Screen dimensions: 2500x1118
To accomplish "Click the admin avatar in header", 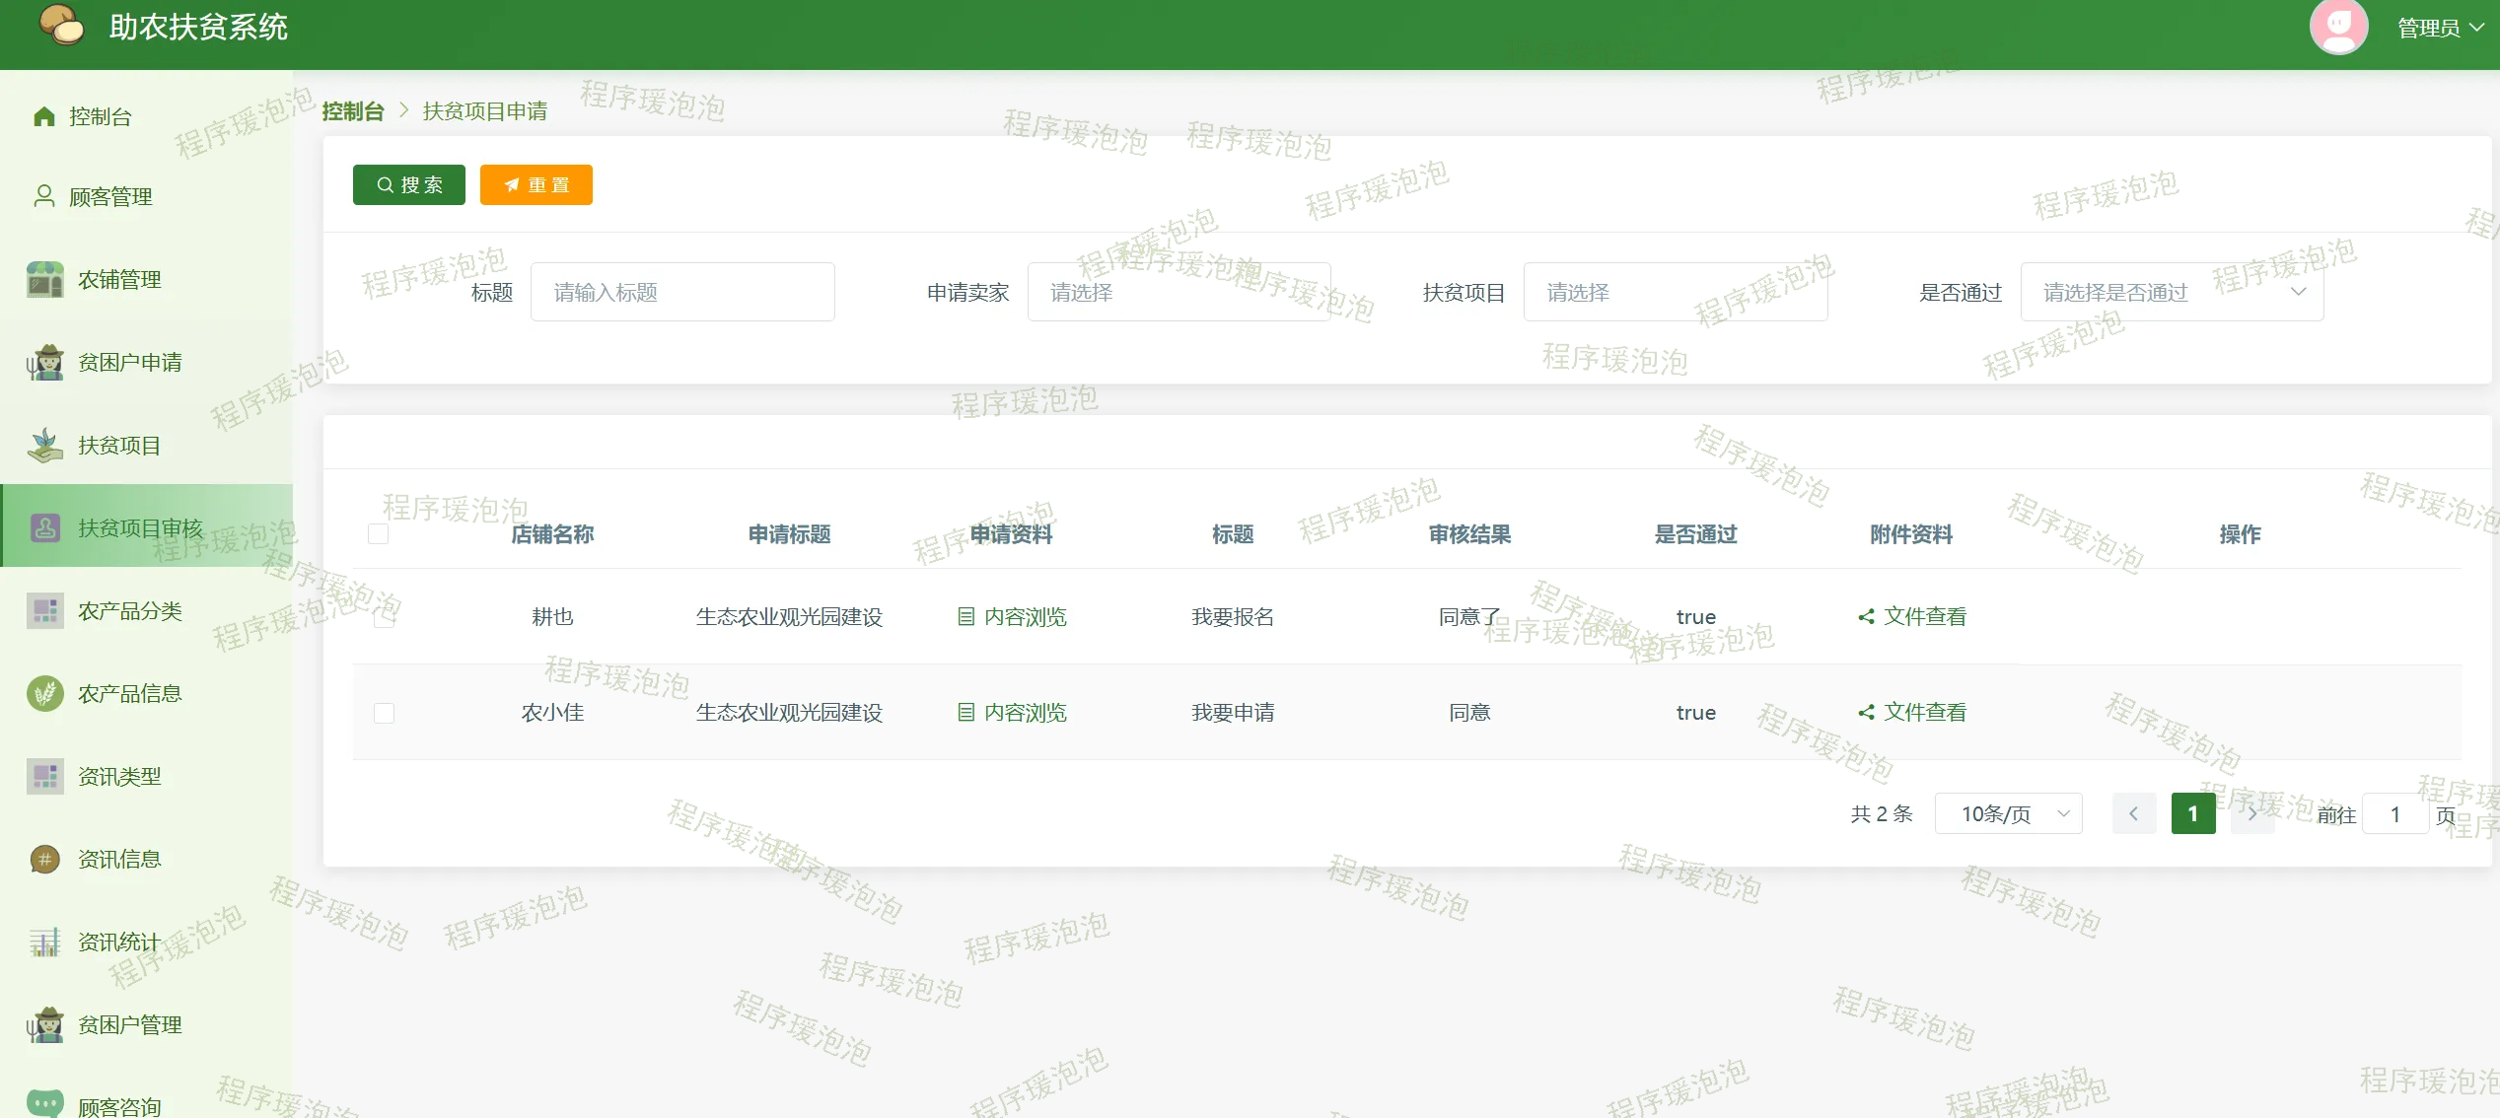I will click(x=2338, y=28).
